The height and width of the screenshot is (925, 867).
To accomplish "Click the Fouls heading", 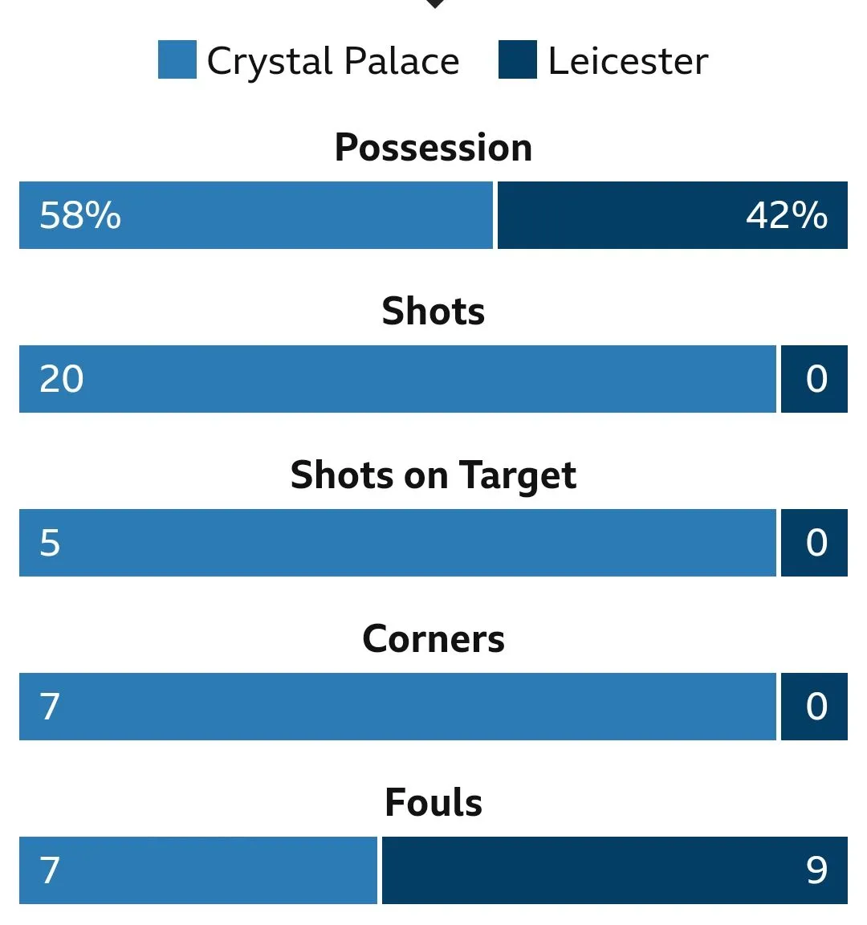I will tap(433, 803).
